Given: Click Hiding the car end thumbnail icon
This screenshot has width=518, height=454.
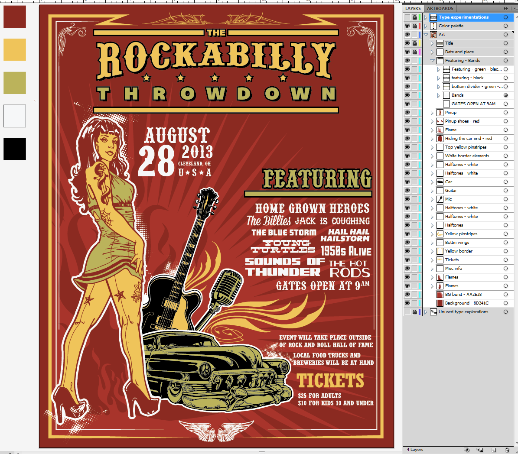Looking at the screenshot, I should point(440,138).
